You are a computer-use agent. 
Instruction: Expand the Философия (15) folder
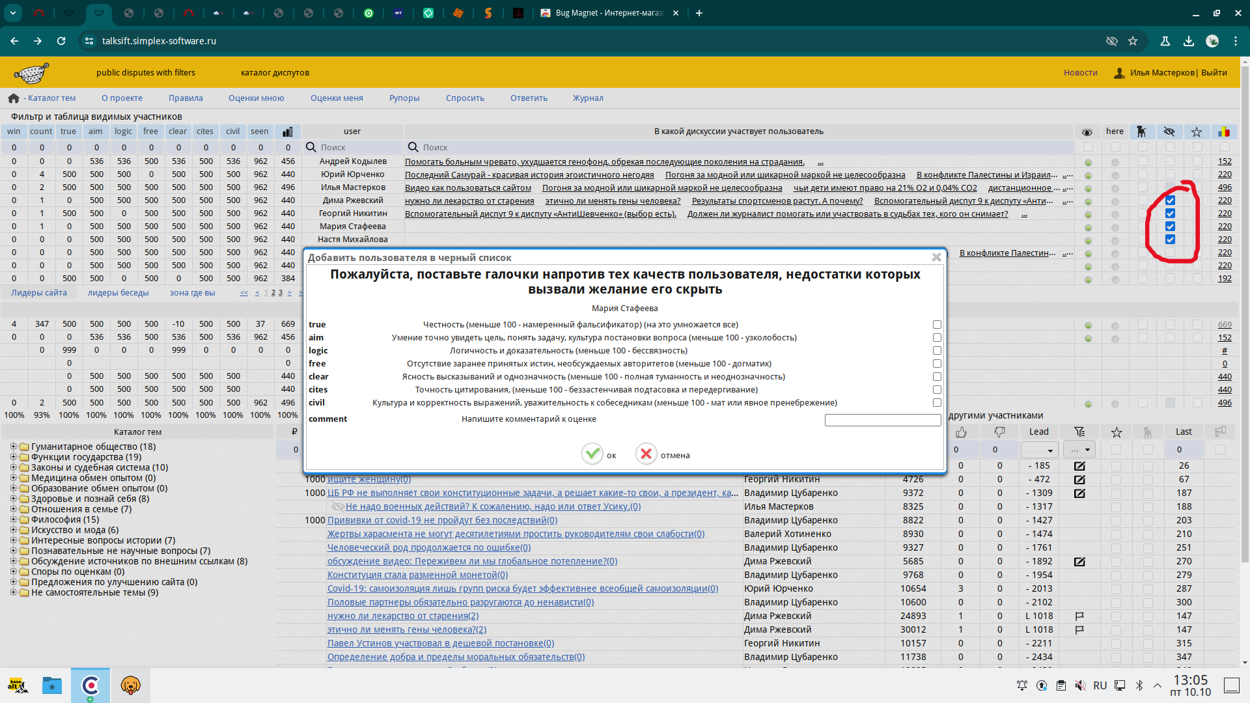[13, 519]
